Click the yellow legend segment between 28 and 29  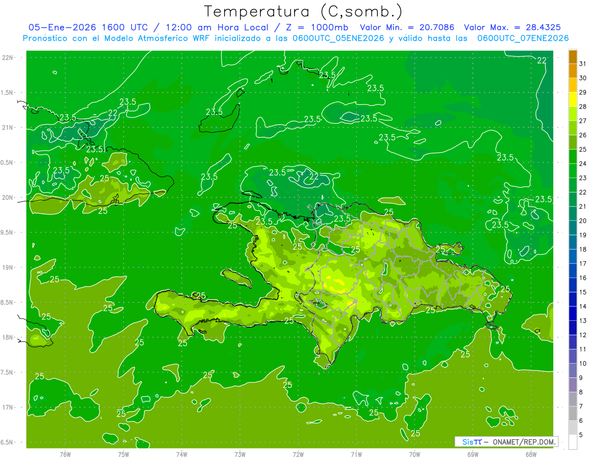point(573,99)
